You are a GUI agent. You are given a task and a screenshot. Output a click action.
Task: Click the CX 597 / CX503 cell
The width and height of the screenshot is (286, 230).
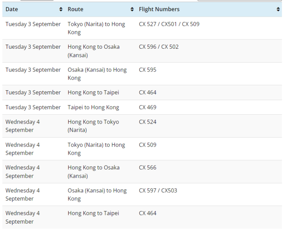coord(158,191)
